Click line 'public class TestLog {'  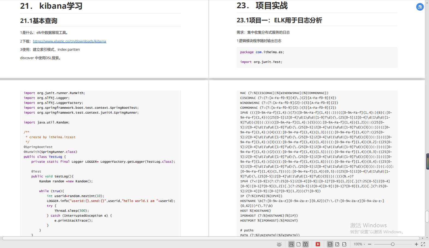click(45, 157)
